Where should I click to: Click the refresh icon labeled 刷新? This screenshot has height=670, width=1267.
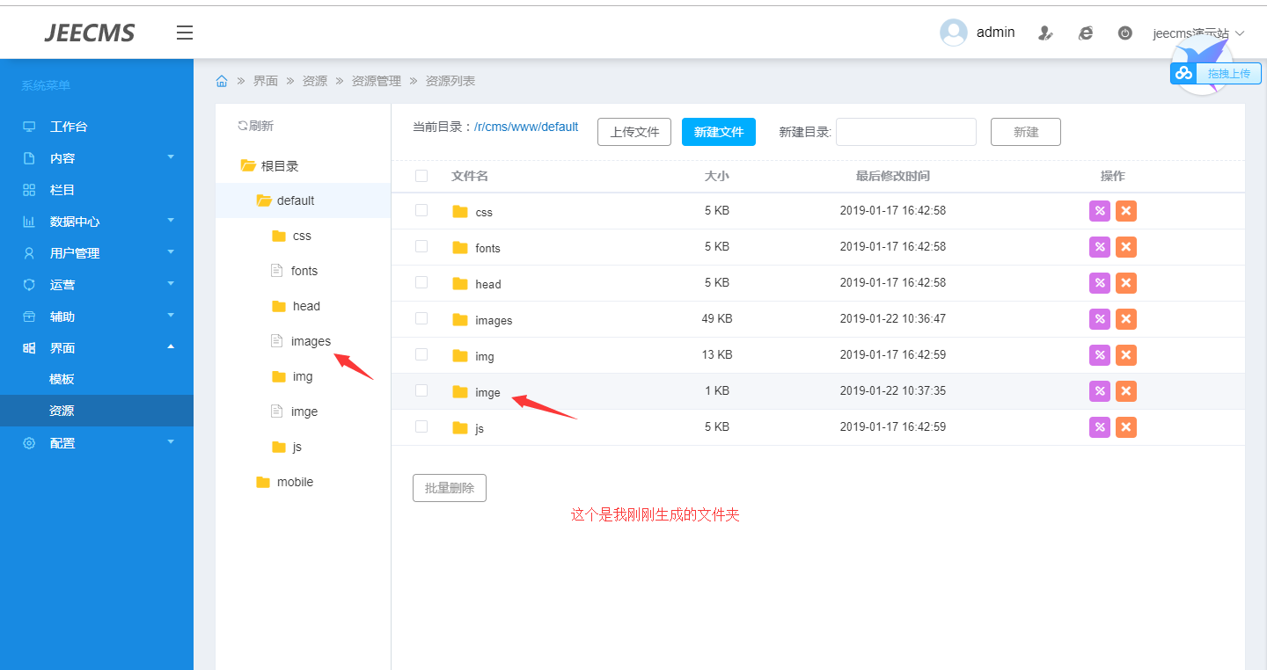[x=255, y=126]
